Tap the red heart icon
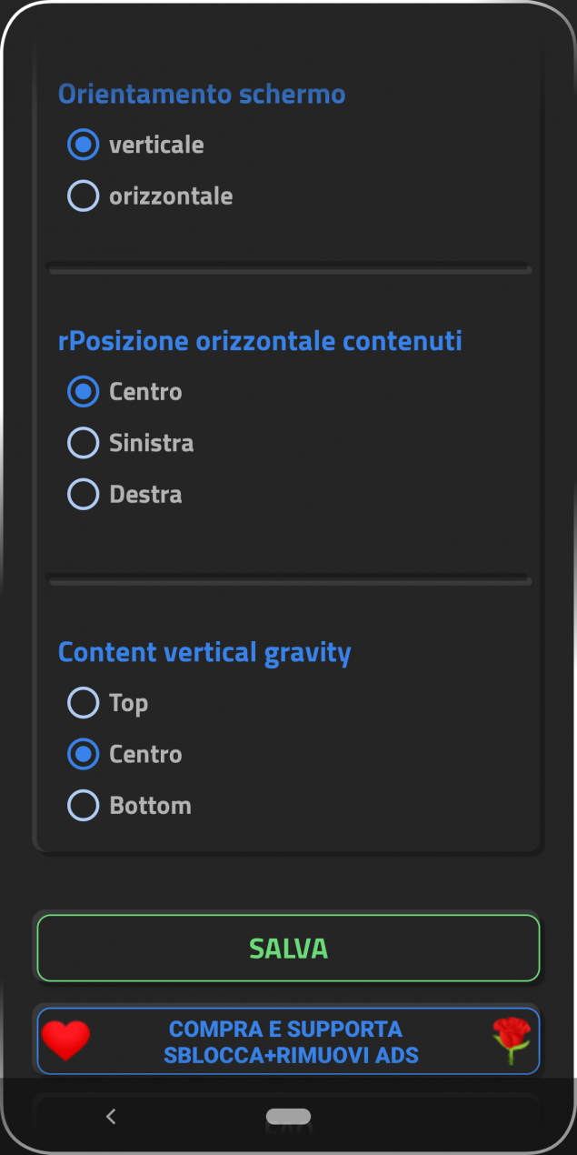 click(65, 1040)
